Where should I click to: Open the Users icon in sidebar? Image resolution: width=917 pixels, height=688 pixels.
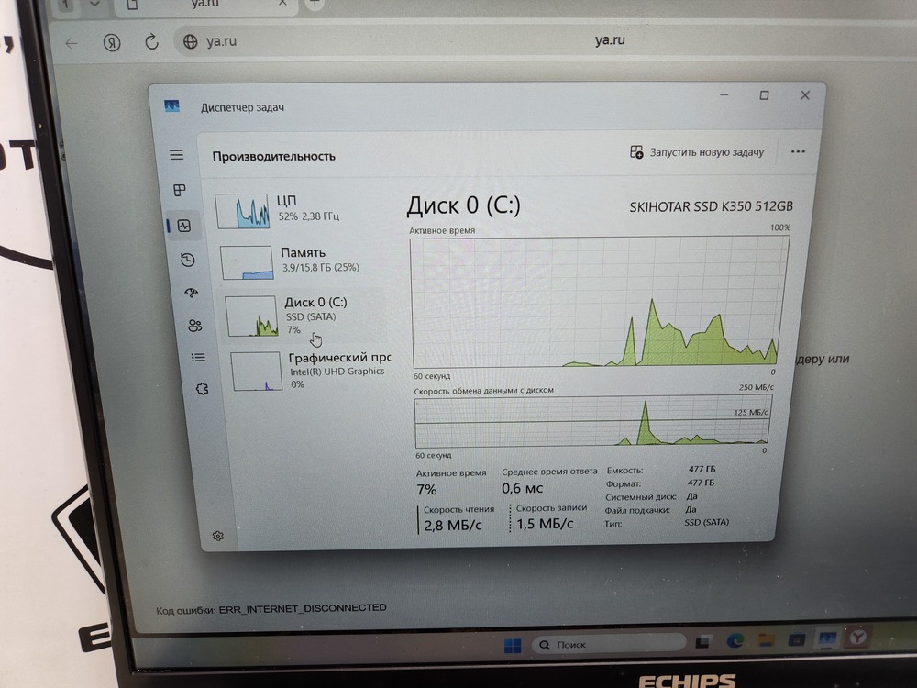pos(194,326)
